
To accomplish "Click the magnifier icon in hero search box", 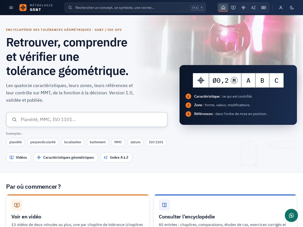I will tap(15, 120).
